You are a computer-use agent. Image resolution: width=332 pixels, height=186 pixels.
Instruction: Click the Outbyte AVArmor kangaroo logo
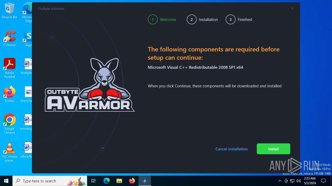(x=90, y=85)
